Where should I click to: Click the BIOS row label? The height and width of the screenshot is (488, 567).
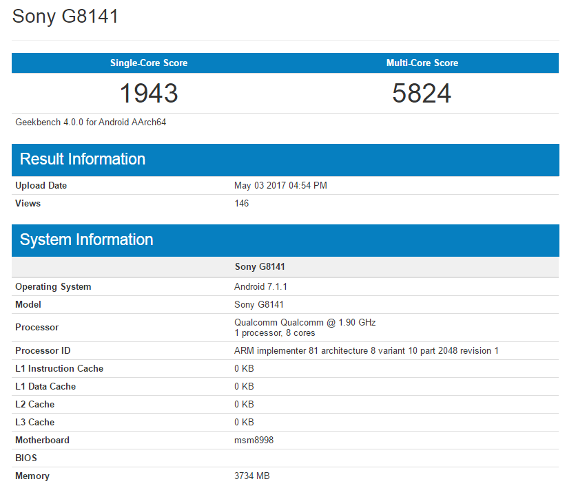click(x=26, y=458)
